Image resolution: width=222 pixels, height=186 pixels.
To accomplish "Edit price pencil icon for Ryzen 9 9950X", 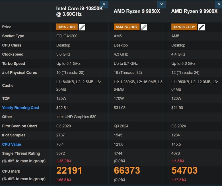I will coord(144,27).
